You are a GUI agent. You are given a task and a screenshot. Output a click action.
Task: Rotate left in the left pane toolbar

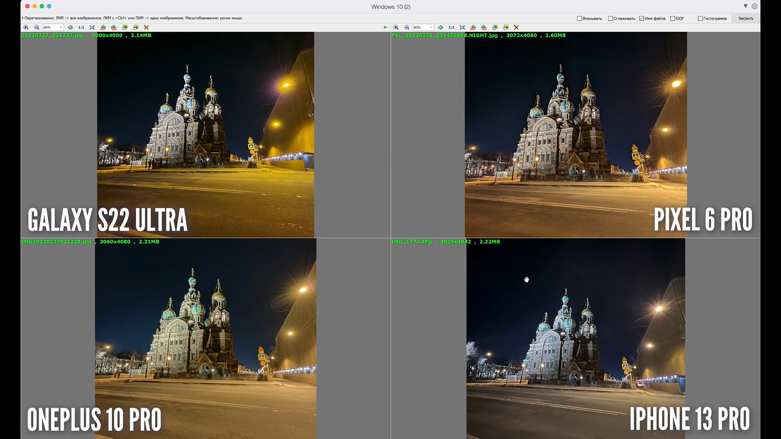click(x=103, y=27)
